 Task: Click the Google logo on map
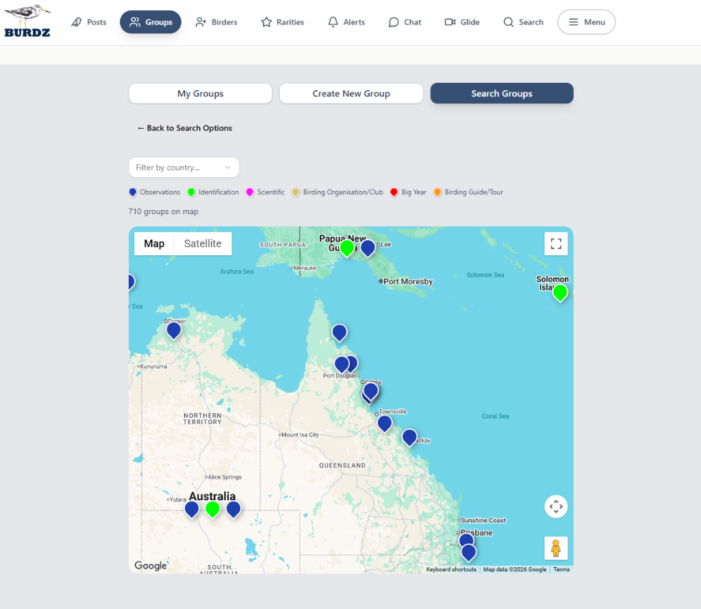pyautogui.click(x=151, y=566)
